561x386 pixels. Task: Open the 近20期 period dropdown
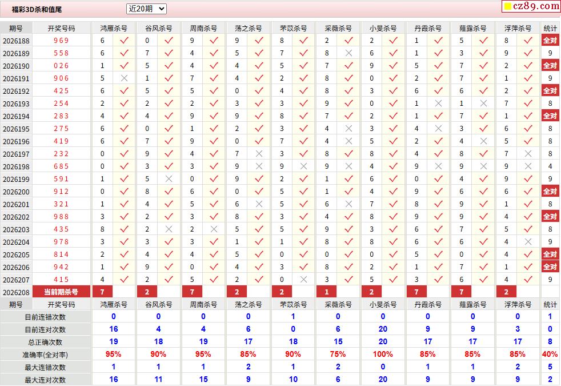[146, 9]
